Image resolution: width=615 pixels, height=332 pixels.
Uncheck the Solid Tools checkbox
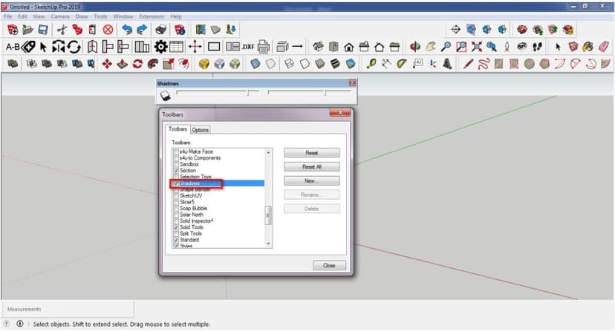click(x=176, y=227)
